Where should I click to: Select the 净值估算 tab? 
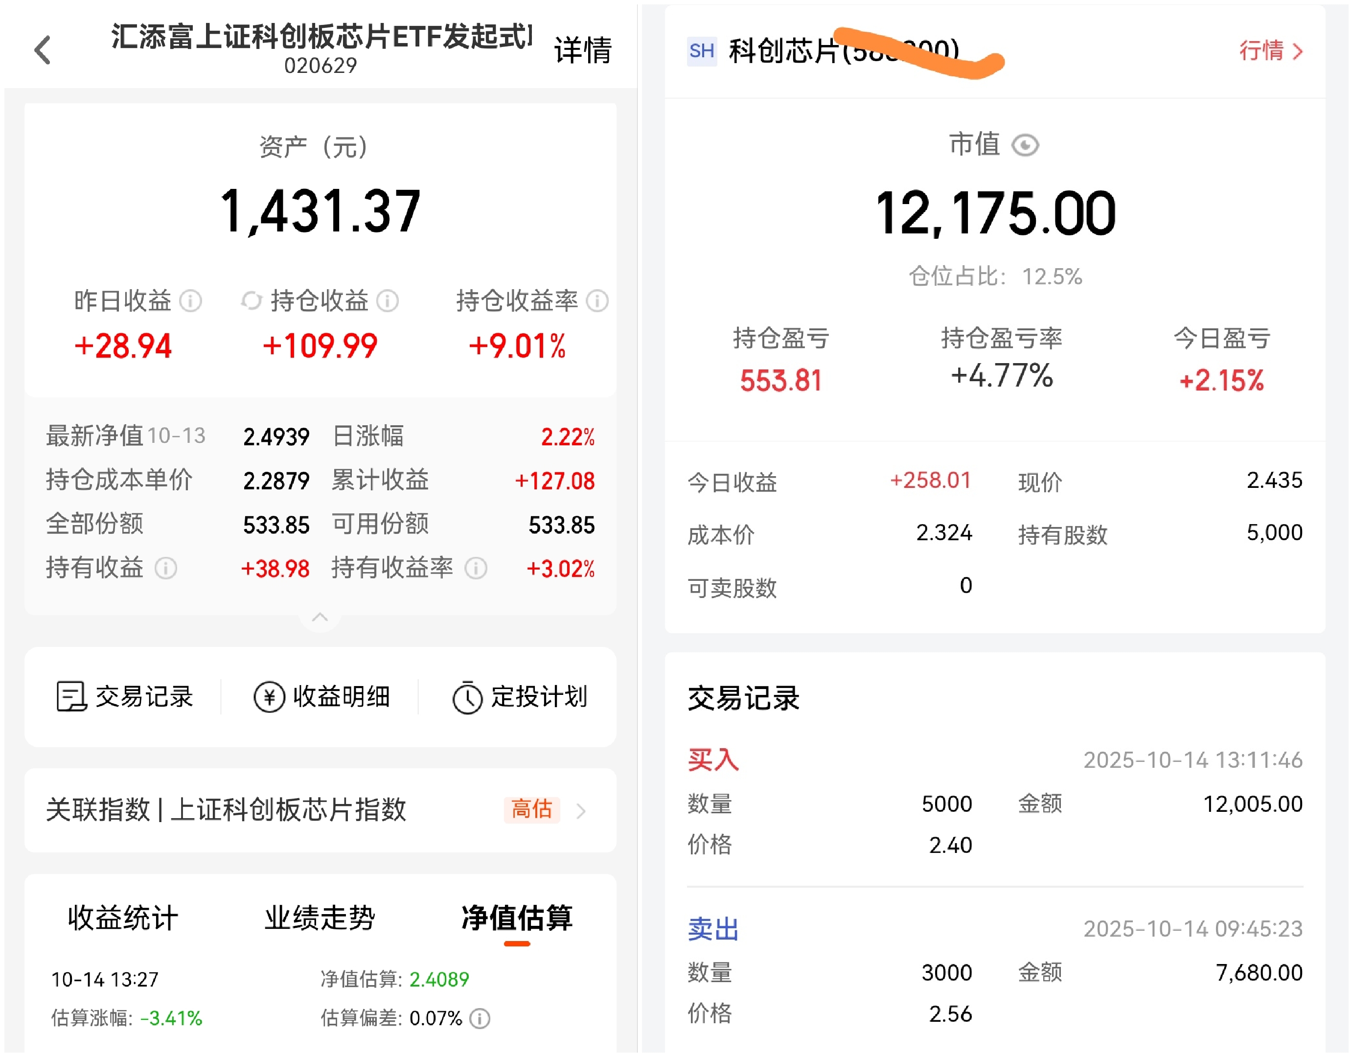(x=517, y=918)
